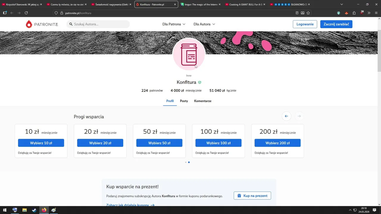
Task: Click the green shield extension icon
Action: click(339, 13)
